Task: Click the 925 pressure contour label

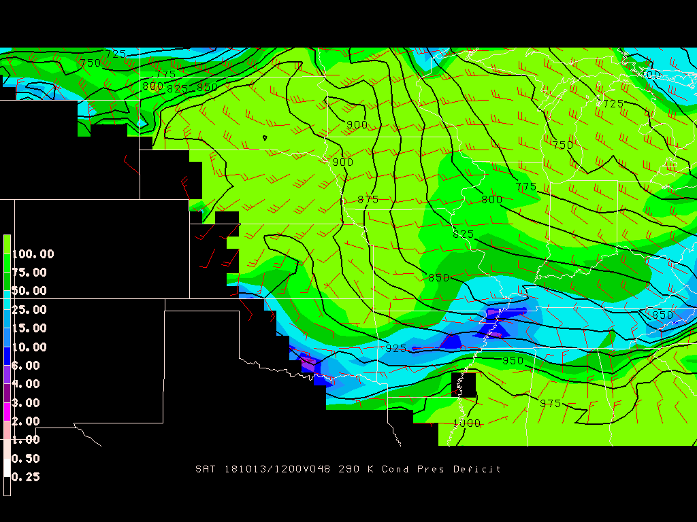Action: 395,349
